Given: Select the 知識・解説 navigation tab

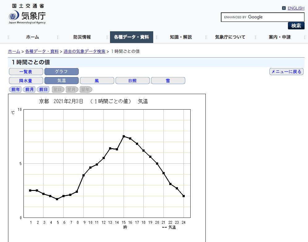Looking at the screenshot, I should coord(181,37).
